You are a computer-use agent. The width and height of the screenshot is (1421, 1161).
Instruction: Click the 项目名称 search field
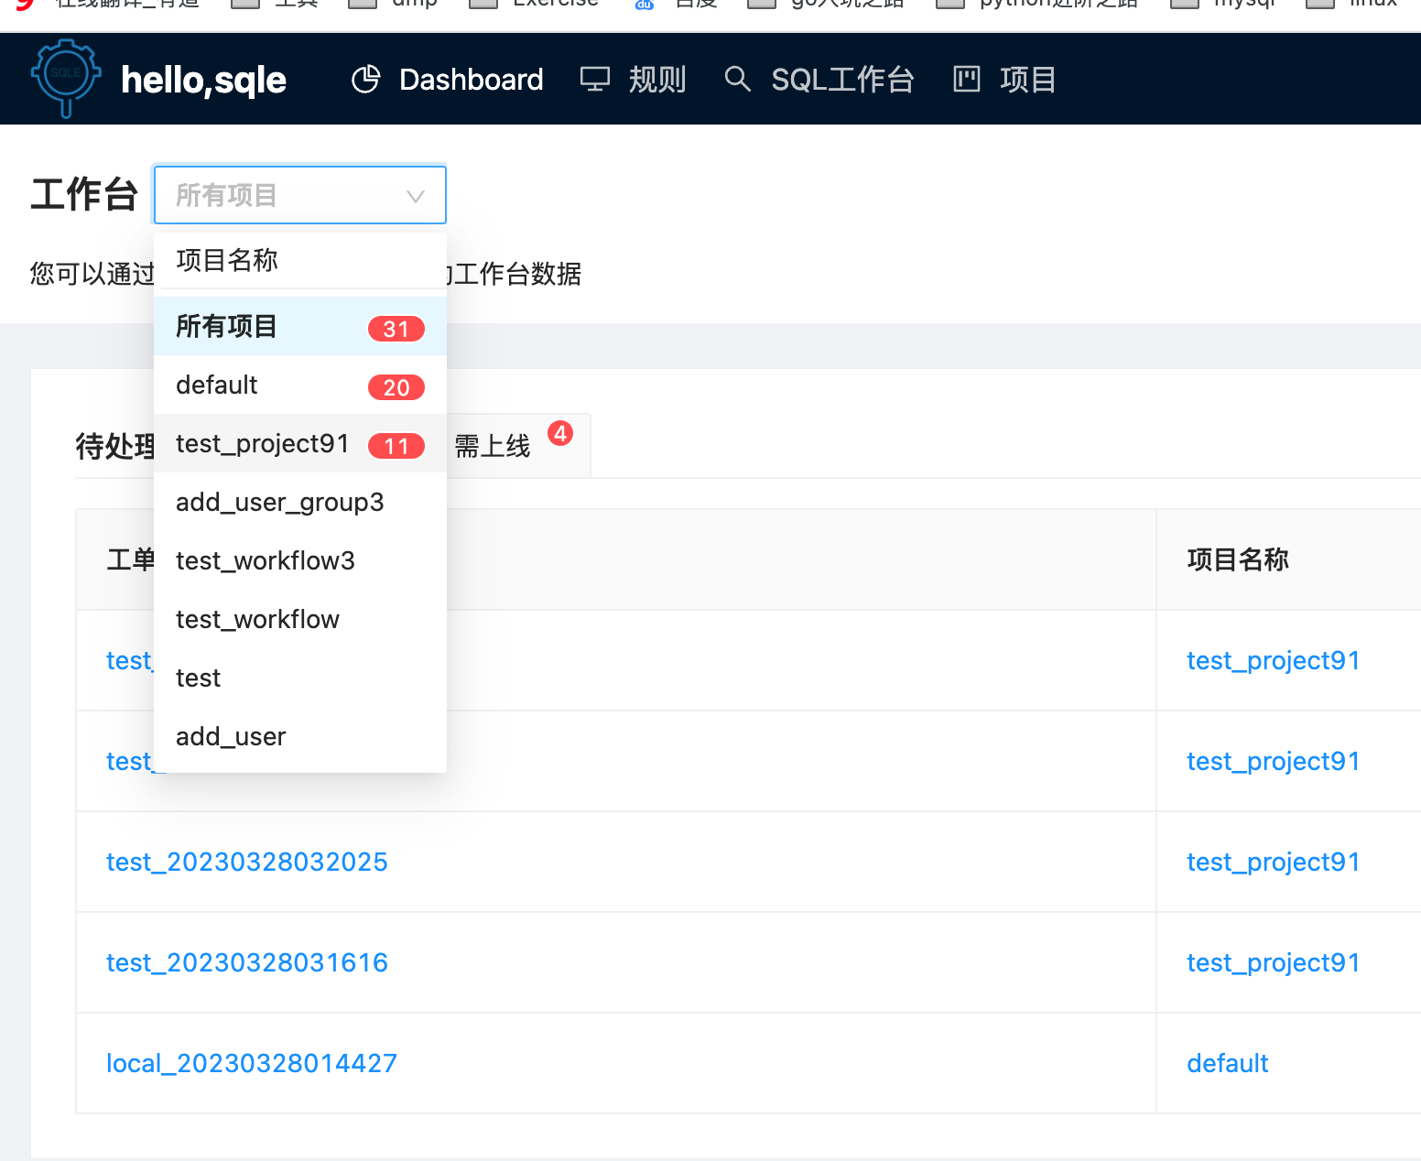pos(299,261)
